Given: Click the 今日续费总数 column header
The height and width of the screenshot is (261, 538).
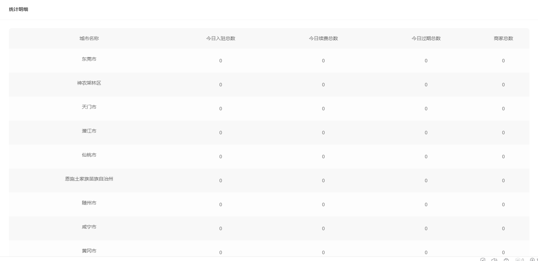Looking at the screenshot, I should [x=323, y=38].
